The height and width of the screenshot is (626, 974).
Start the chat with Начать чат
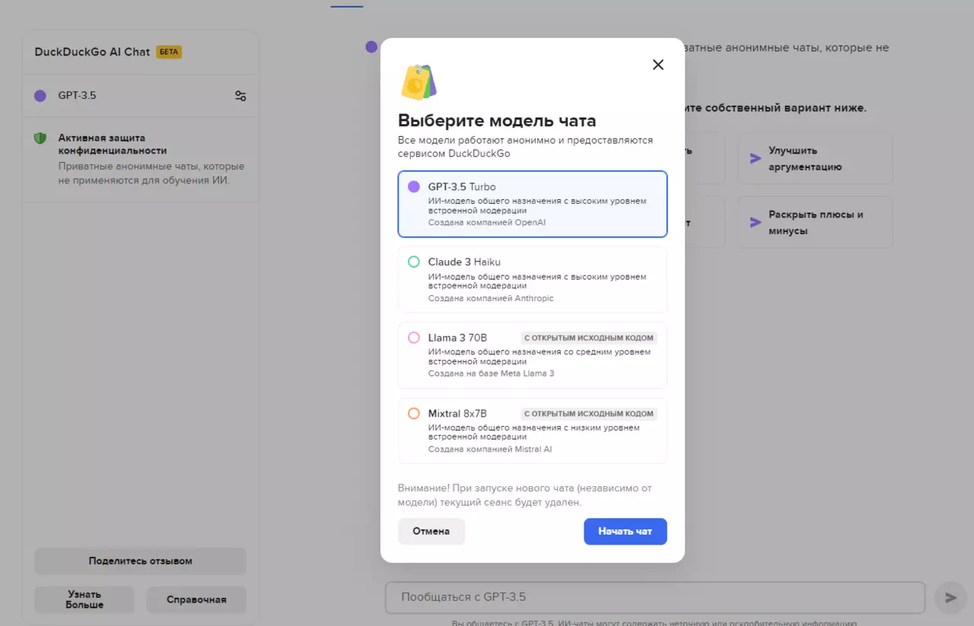pyautogui.click(x=625, y=532)
